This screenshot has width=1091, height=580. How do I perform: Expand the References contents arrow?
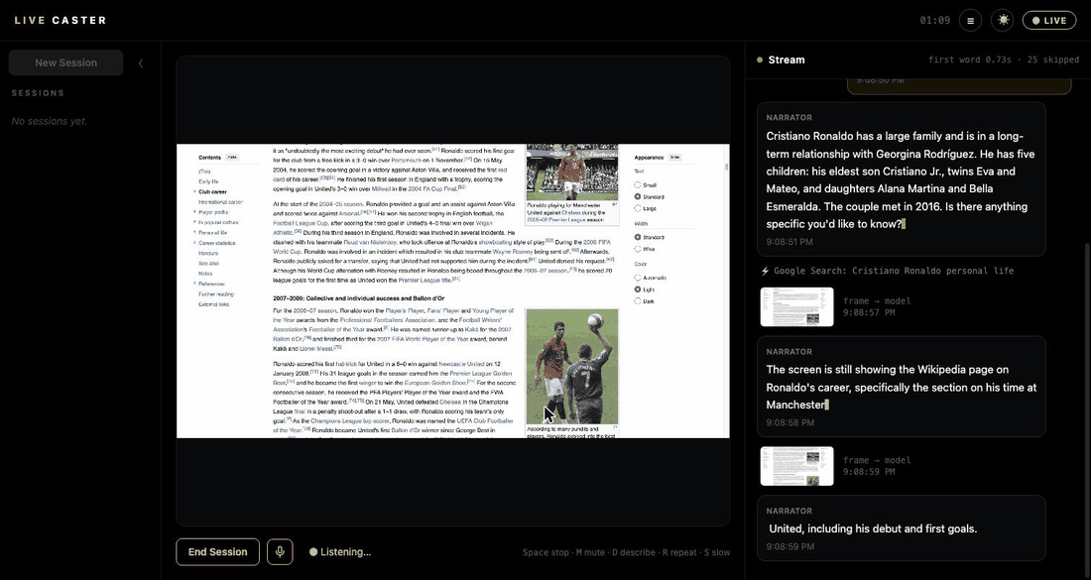[194, 284]
